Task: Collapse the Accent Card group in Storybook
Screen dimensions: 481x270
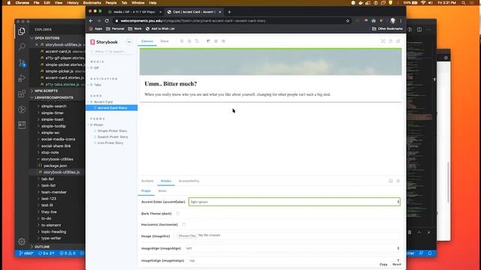Action: coord(103,102)
